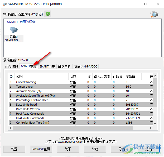Switch to the 磁盘信息 tab
The width and height of the screenshot is (164, 157).
pyautogui.click(x=12, y=66)
